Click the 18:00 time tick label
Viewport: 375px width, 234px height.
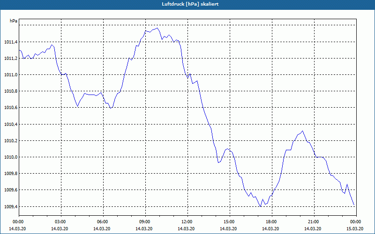click(x=272, y=221)
